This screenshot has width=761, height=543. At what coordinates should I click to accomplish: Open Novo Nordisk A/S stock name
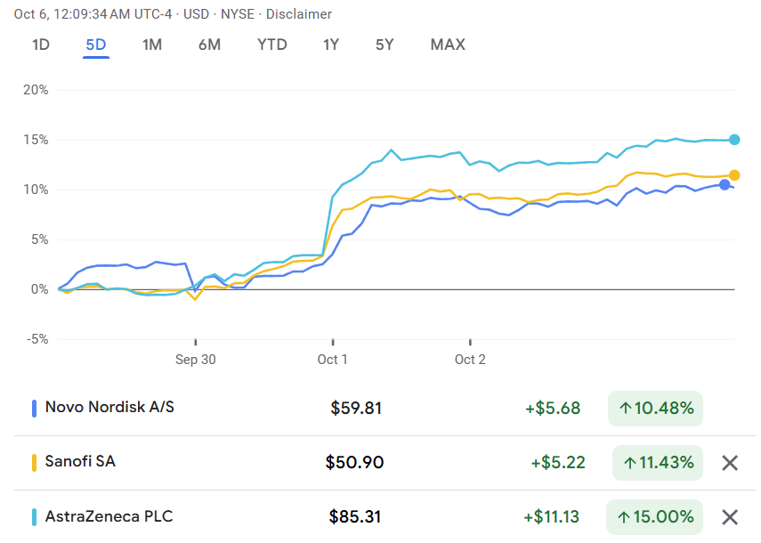(x=109, y=408)
